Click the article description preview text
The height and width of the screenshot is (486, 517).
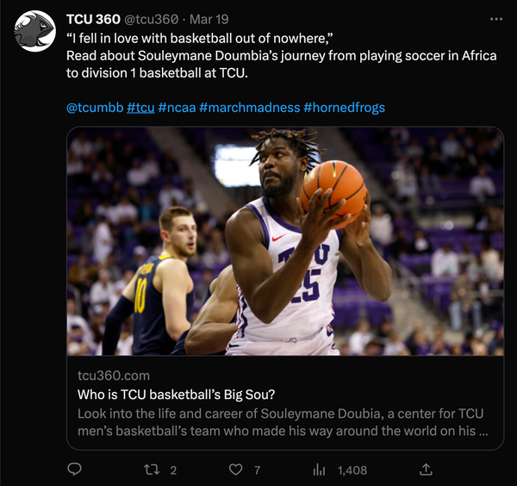[284, 423]
